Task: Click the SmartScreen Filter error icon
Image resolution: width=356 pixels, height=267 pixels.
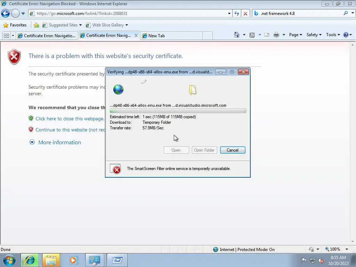Action: pyautogui.click(x=115, y=169)
